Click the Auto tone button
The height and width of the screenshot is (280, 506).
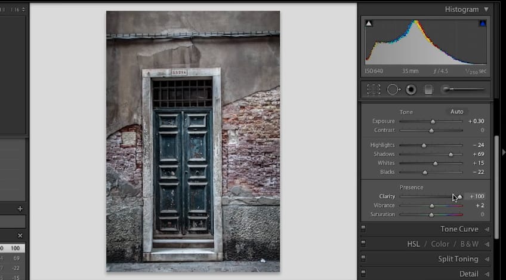[456, 112]
